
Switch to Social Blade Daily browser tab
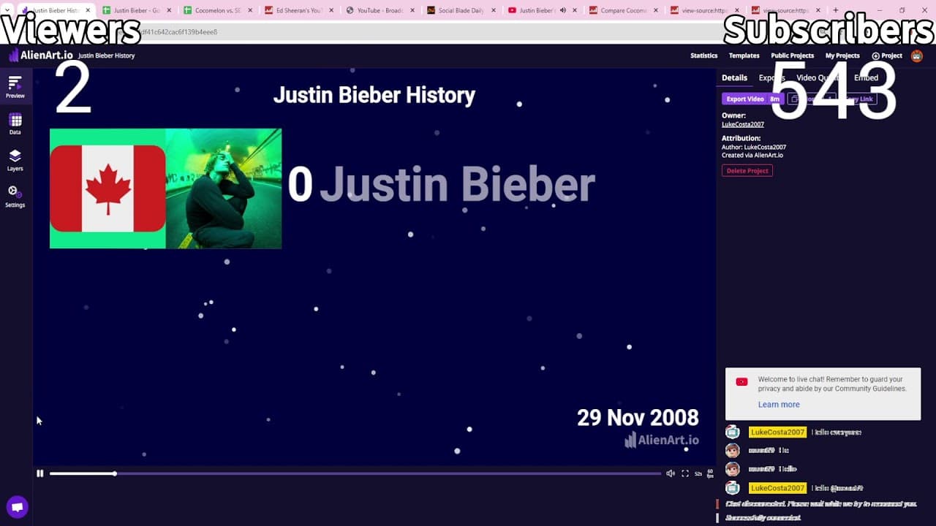click(460, 10)
